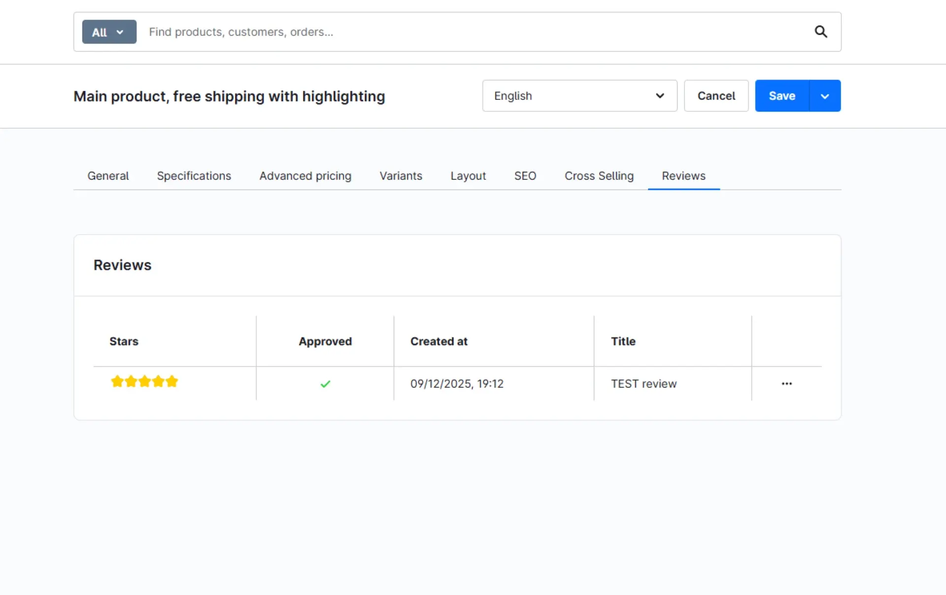
Task: Click the green approved checkmark
Action: [325, 384]
